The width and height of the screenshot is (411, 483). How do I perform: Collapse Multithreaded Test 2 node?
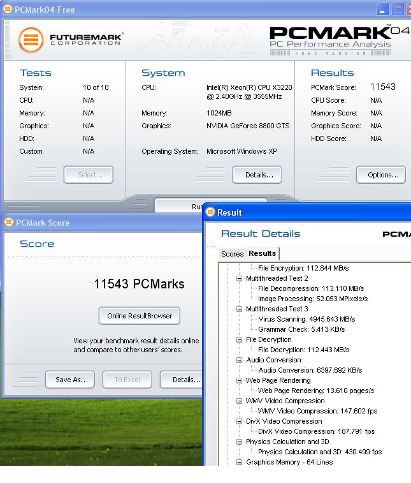tap(239, 278)
